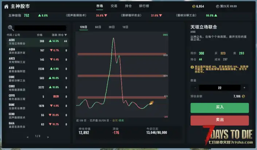Open the 市场 tab
Image resolution: width=257 pixels, height=150 pixels.
pyautogui.click(x=100, y=6)
